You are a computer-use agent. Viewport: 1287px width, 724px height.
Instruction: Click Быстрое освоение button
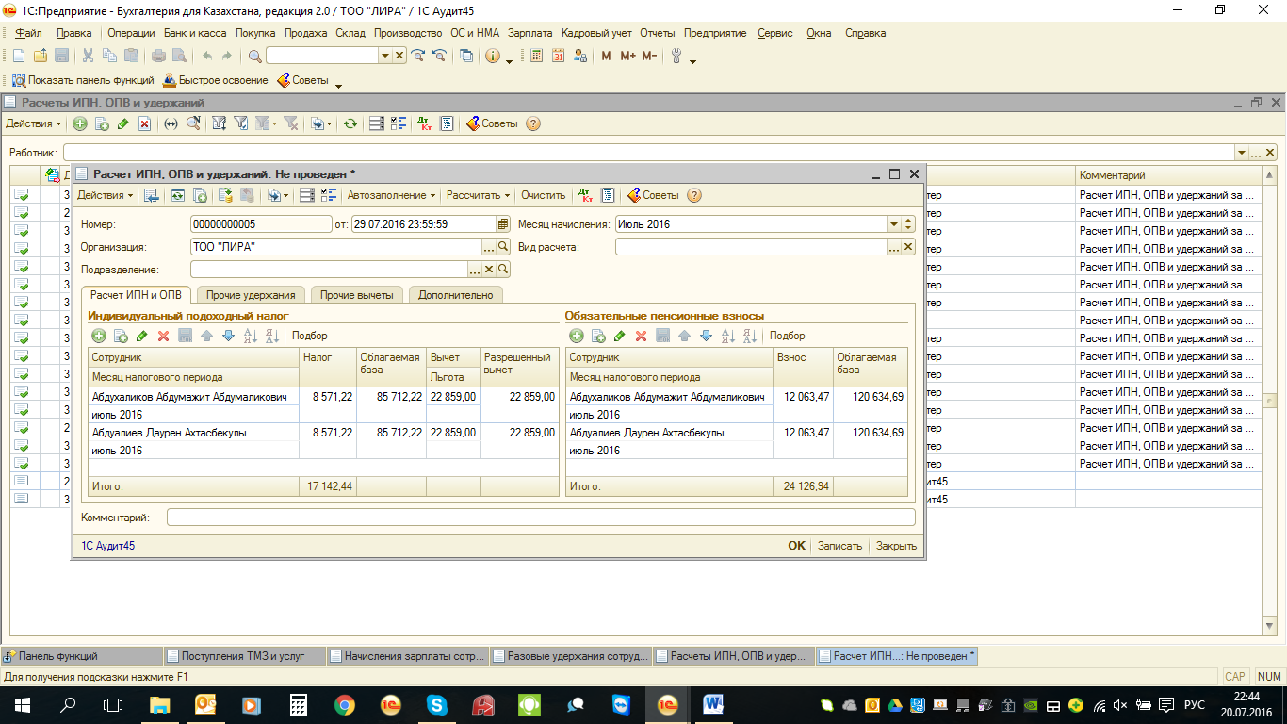coord(216,80)
